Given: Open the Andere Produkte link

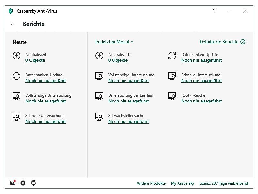Looking at the screenshot, I should (x=151, y=183).
